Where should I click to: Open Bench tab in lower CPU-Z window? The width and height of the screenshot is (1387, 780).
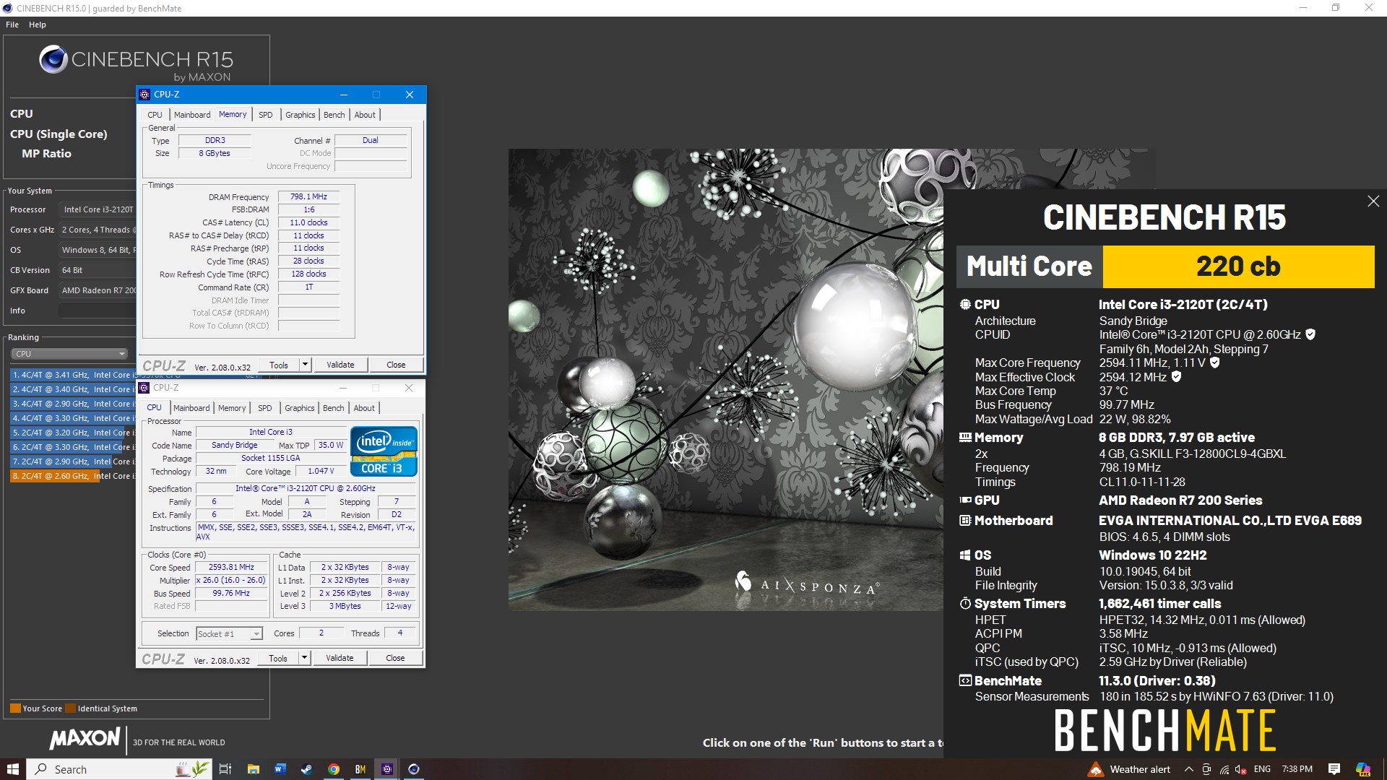coord(333,408)
